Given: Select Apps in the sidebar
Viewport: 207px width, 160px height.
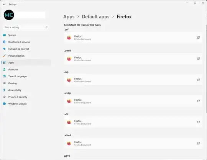Looking at the screenshot, I should (x=26, y=63).
